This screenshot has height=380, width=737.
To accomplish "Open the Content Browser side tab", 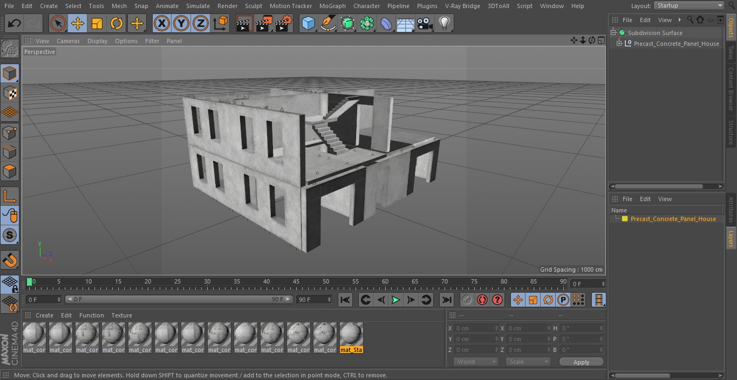I will [731, 89].
